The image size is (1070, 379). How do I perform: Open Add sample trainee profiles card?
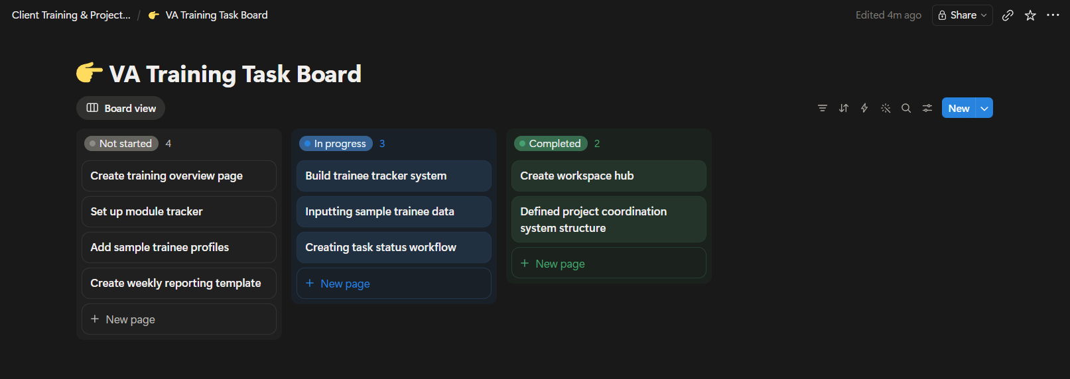tap(179, 247)
